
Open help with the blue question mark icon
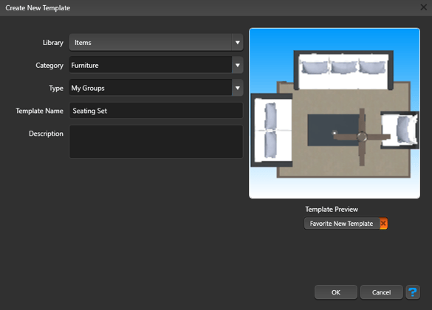413,292
